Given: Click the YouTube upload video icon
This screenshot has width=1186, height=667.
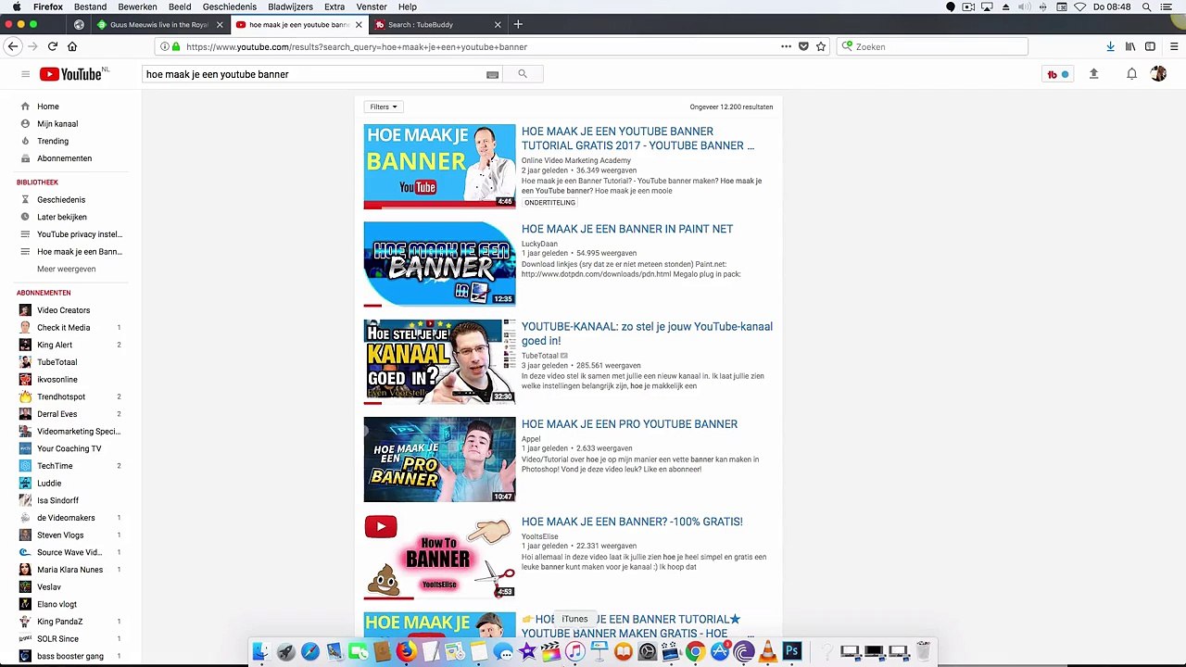Looking at the screenshot, I should [x=1093, y=74].
